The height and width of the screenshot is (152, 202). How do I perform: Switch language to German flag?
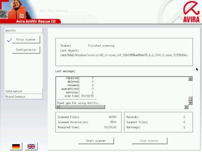coord(16,146)
